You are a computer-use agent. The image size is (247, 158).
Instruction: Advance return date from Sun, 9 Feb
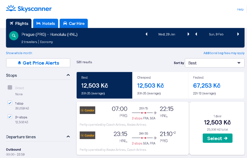coord(238,34)
